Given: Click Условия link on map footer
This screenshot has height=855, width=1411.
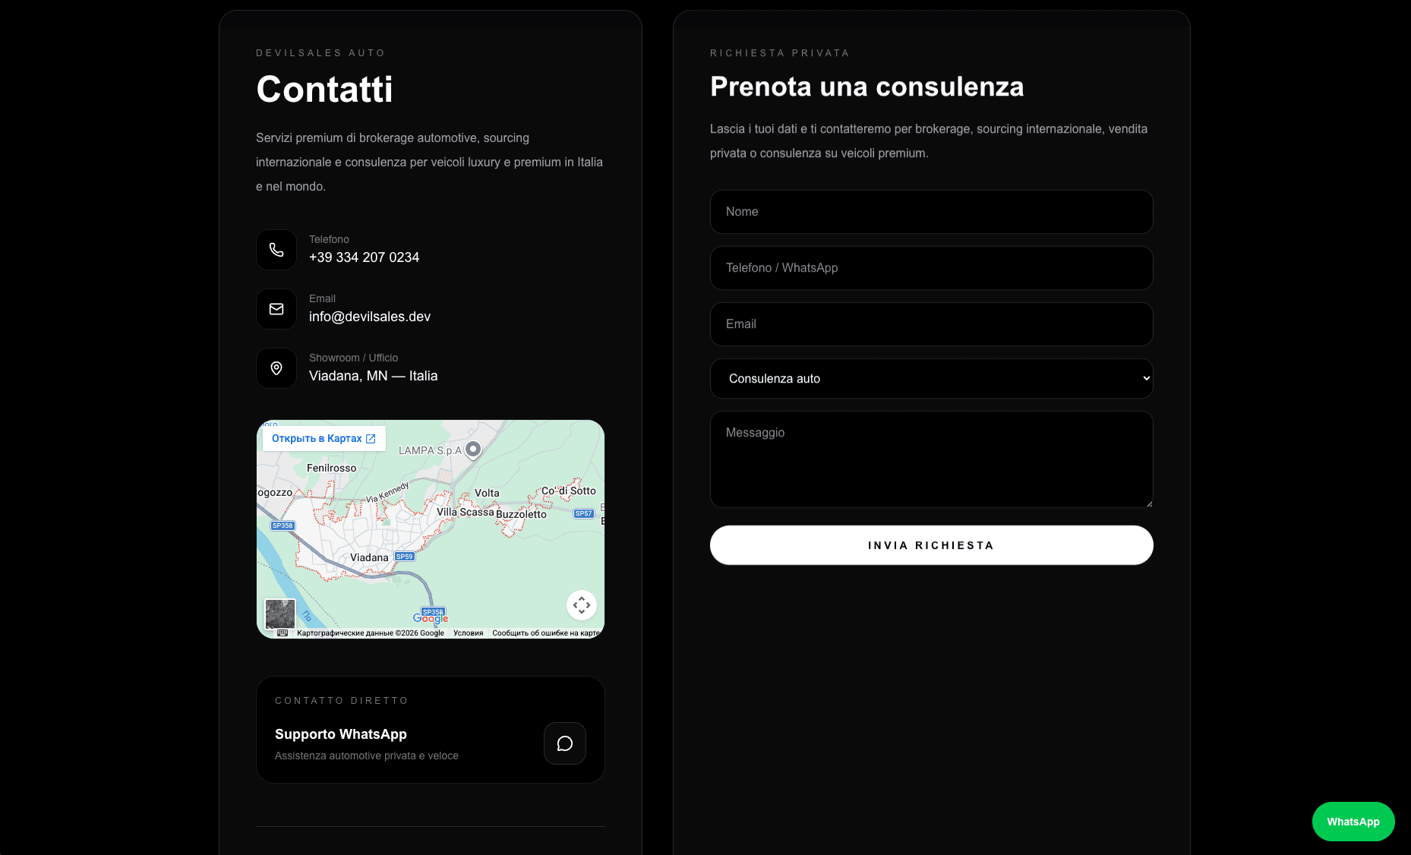Looking at the screenshot, I should pyautogui.click(x=468, y=633).
